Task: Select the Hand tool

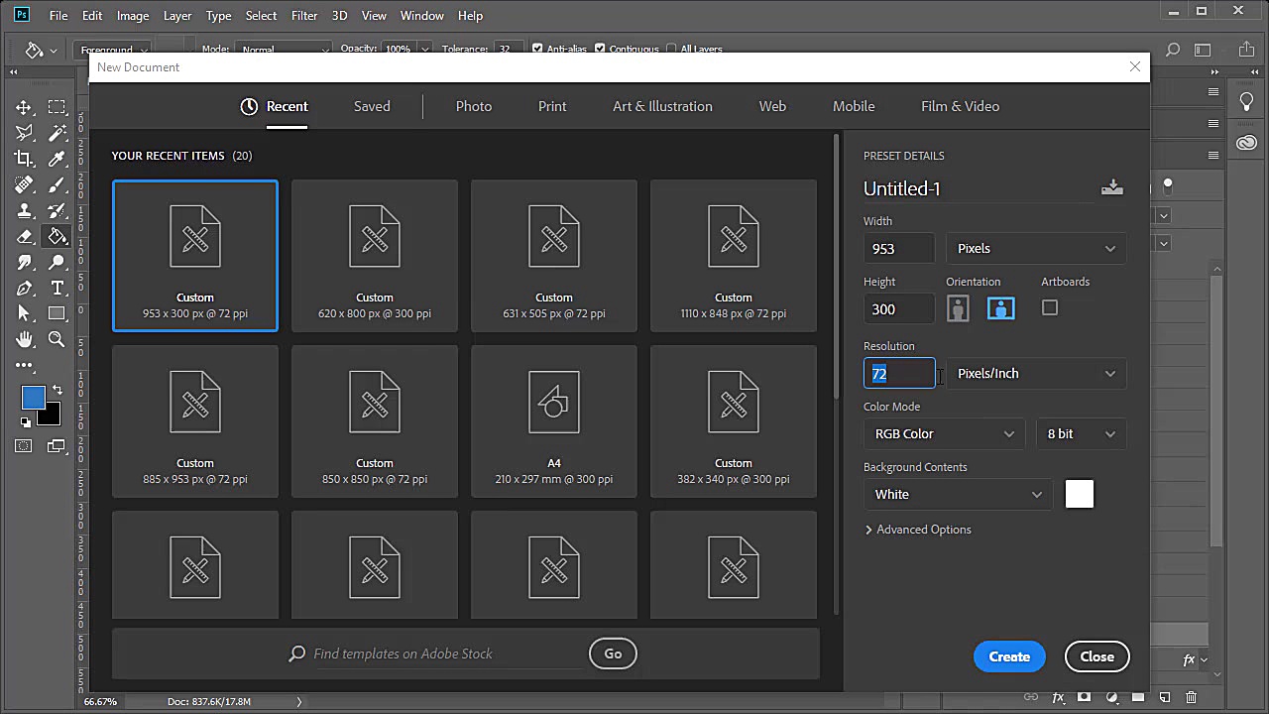Action: [x=25, y=339]
